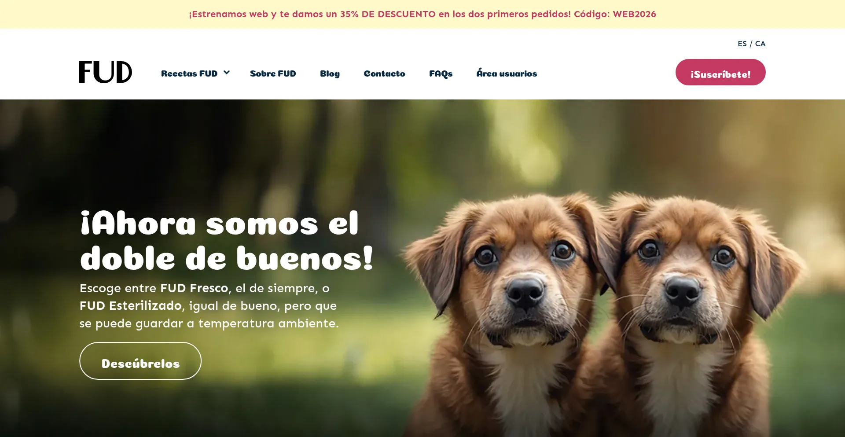
Task: Click the 35% discount promo banner
Action: 422,14
